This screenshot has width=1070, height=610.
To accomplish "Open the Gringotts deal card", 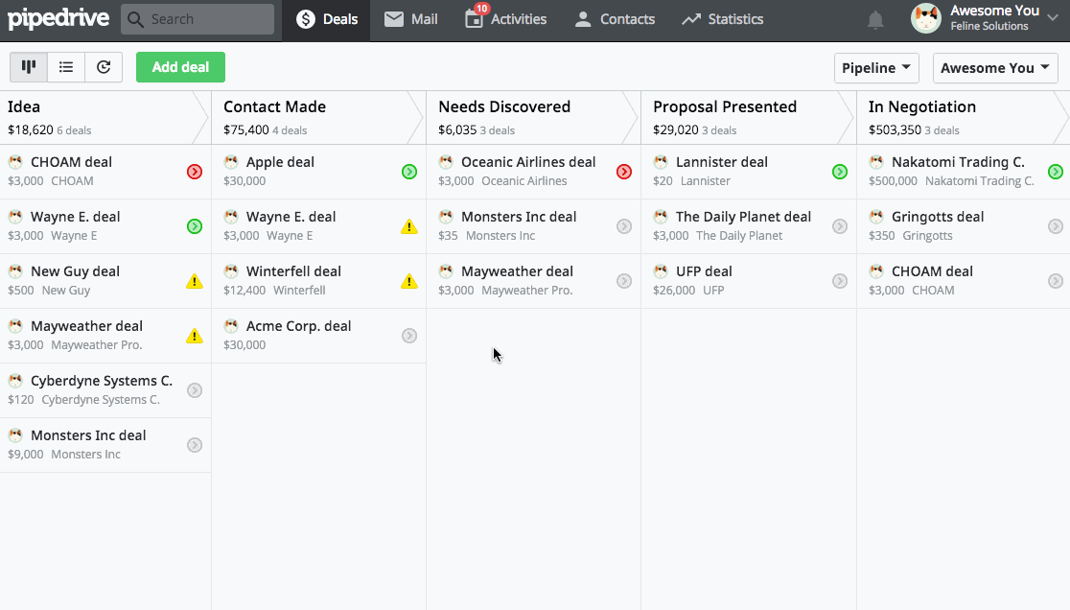I will coord(964,226).
